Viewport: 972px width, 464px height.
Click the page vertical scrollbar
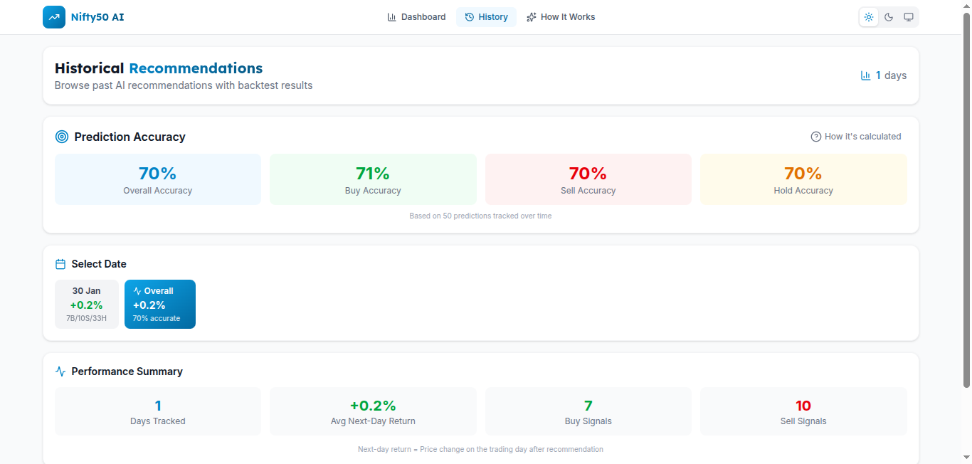(966, 199)
